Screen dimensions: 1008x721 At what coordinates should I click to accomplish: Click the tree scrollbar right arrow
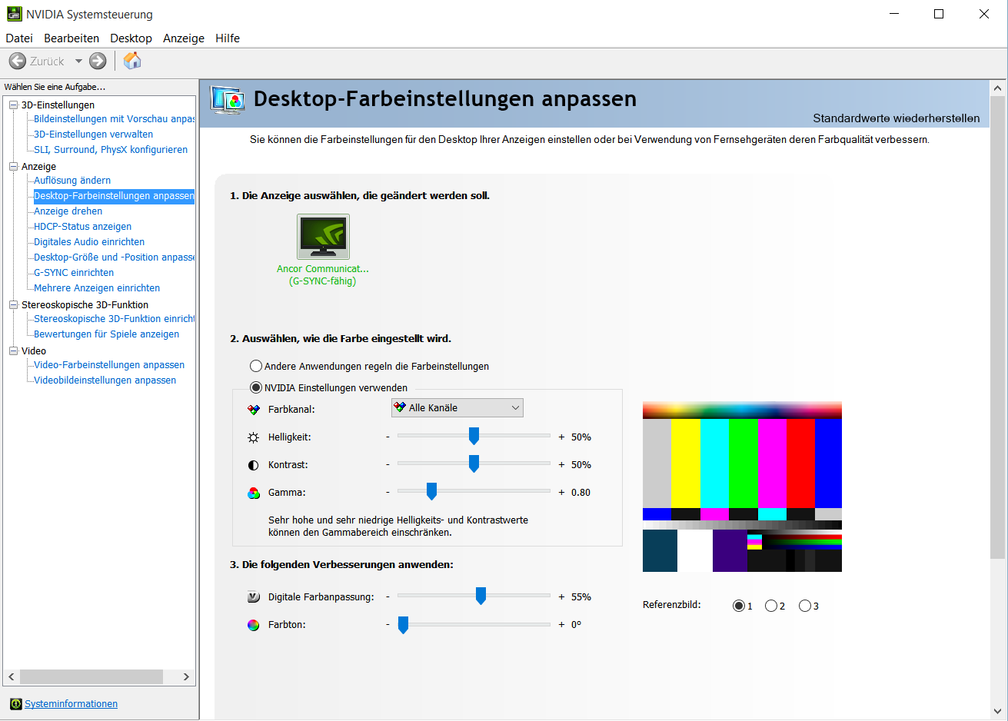(x=186, y=676)
